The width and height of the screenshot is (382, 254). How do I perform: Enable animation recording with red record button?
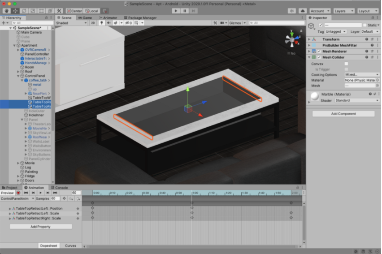tap(18, 193)
